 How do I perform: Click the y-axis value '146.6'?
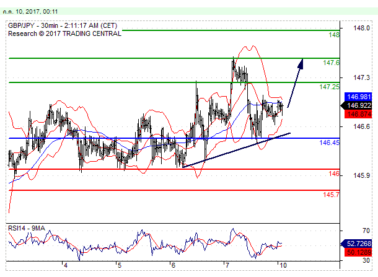tap(361, 126)
